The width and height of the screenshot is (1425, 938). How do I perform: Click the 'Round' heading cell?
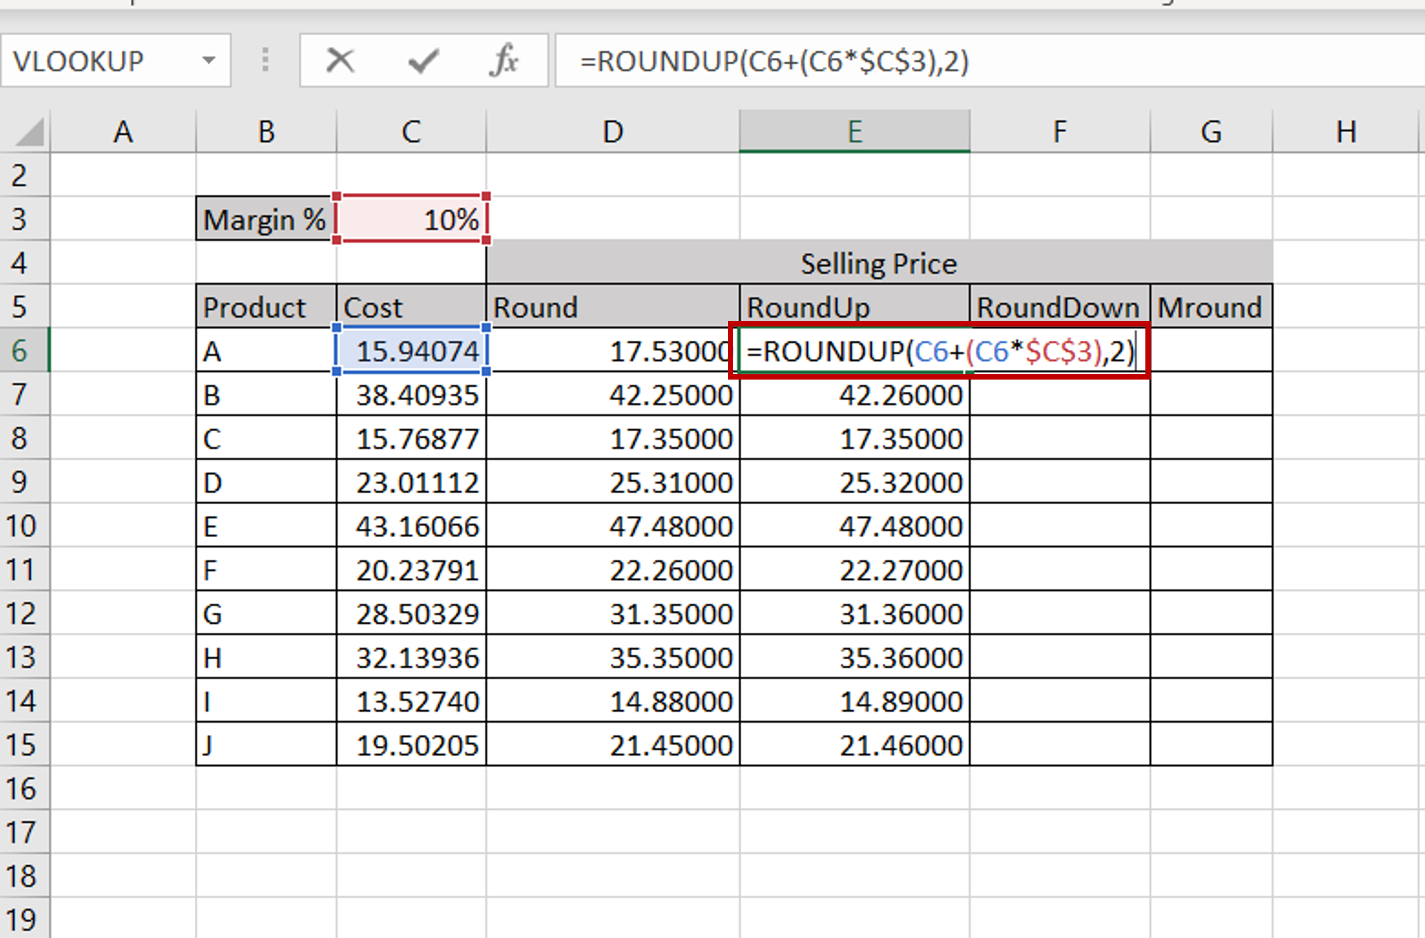click(613, 306)
